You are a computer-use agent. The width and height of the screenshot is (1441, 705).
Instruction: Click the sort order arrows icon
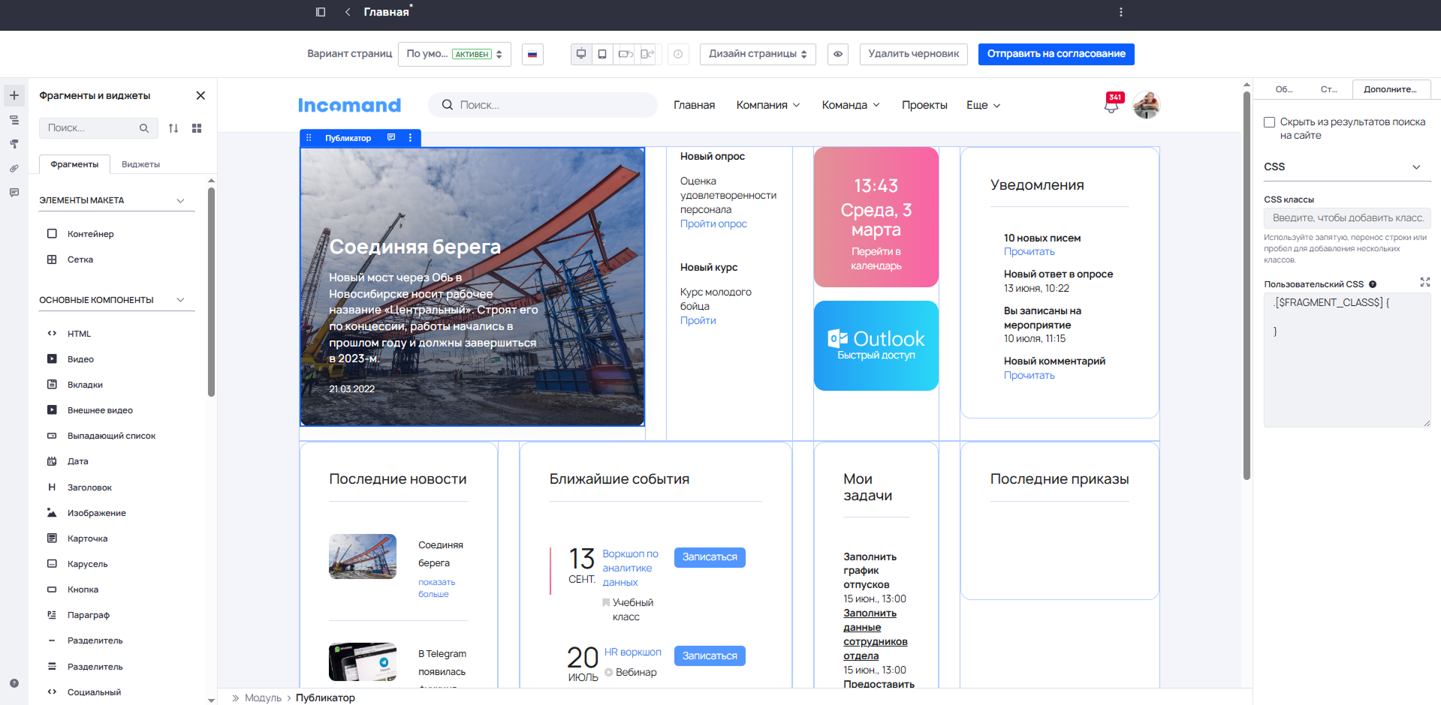(173, 128)
